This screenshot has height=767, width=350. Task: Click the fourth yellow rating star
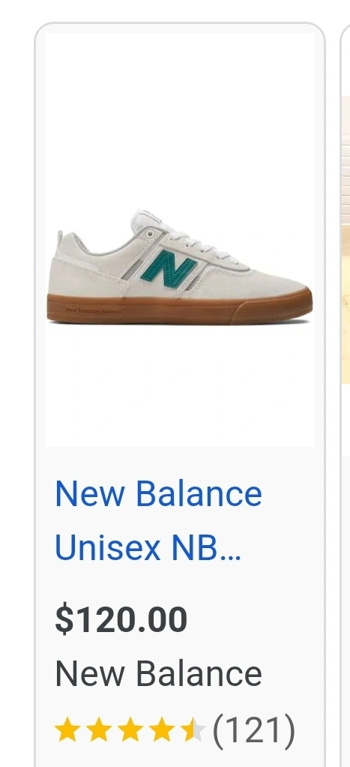coord(163,730)
